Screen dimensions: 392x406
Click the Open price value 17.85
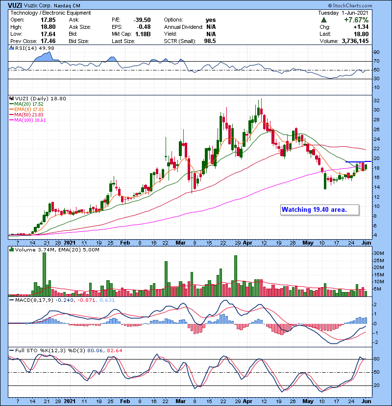coord(48,20)
